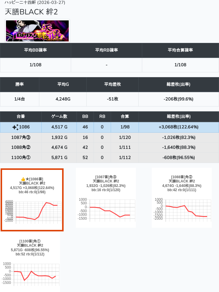The width and height of the screenshot is (219, 292).
Task: Click the star icon in the 1086 graph title
Action: (27, 179)
